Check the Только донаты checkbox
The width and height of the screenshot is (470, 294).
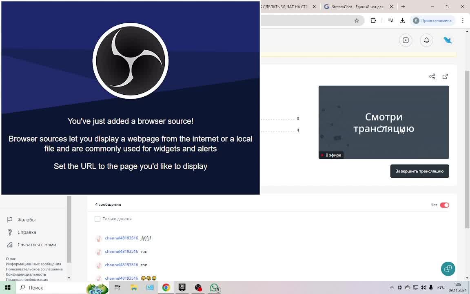(x=98, y=219)
